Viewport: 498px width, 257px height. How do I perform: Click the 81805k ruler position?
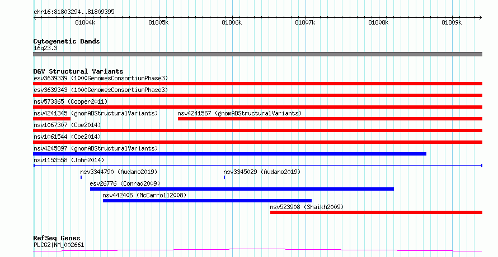158,23
